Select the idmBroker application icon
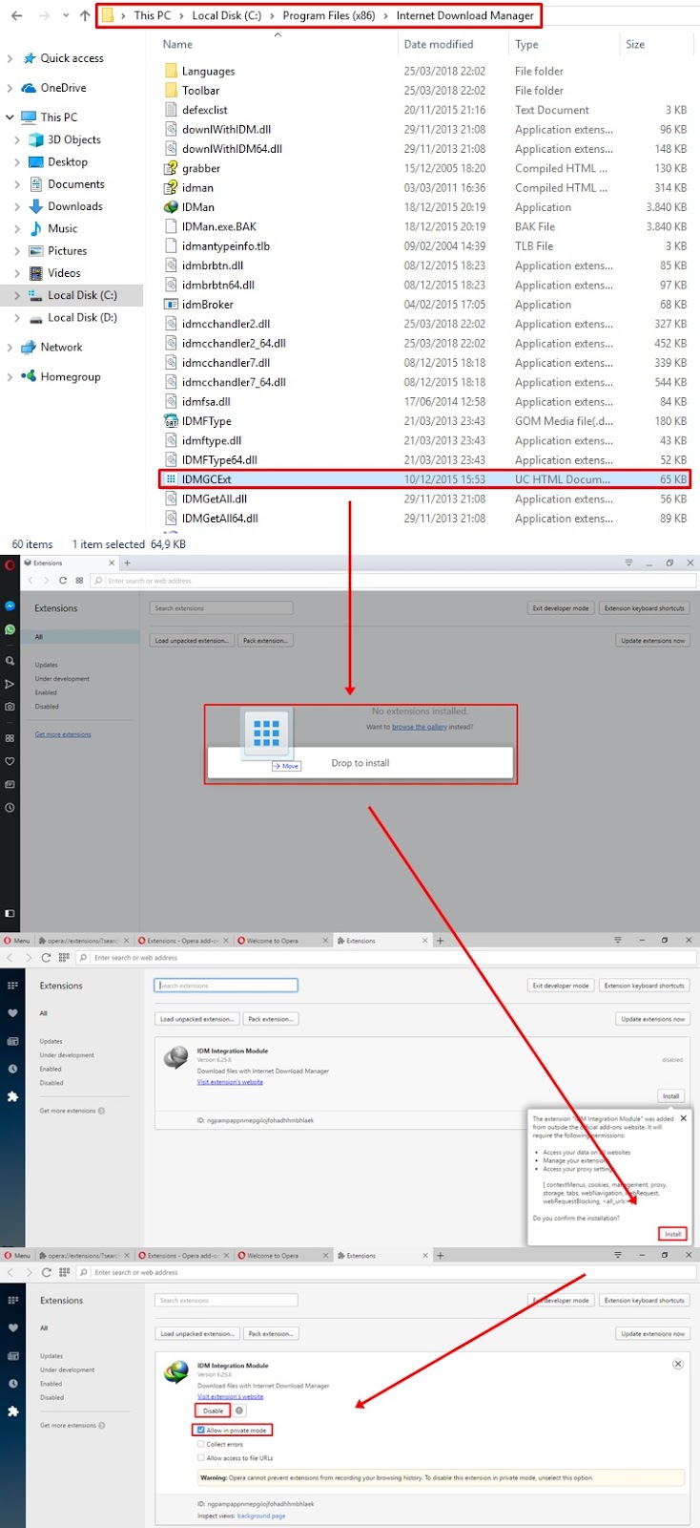The height and width of the screenshot is (1528, 700). pyautogui.click(x=171, y=305)
